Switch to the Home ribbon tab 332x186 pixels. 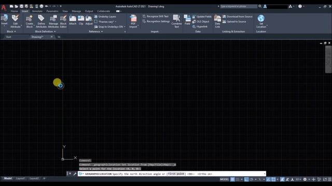pos(14,11)
